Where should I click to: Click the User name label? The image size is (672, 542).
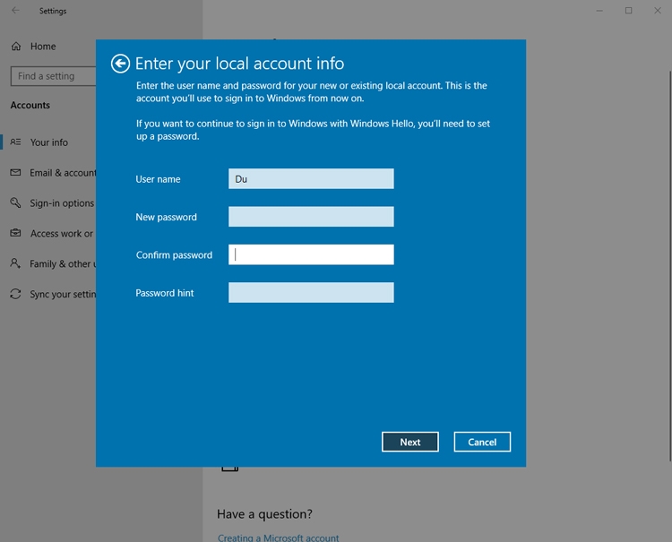pyautogui.click(x=158, y=179)
